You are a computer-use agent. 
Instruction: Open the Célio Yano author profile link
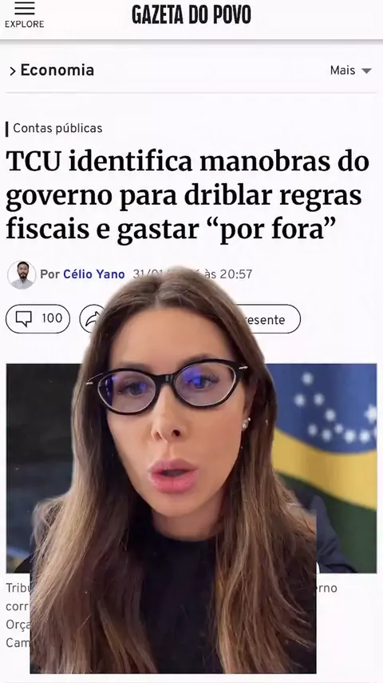[x=94, y=274]
